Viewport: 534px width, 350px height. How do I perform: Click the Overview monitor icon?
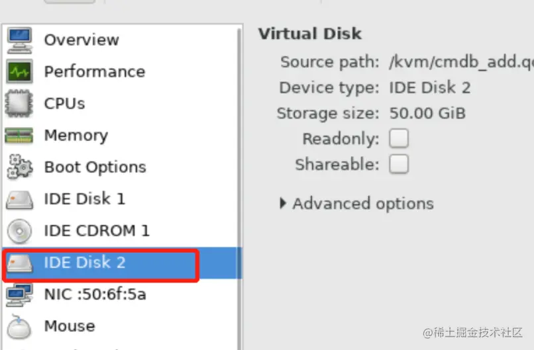click(x=19, y=40)
